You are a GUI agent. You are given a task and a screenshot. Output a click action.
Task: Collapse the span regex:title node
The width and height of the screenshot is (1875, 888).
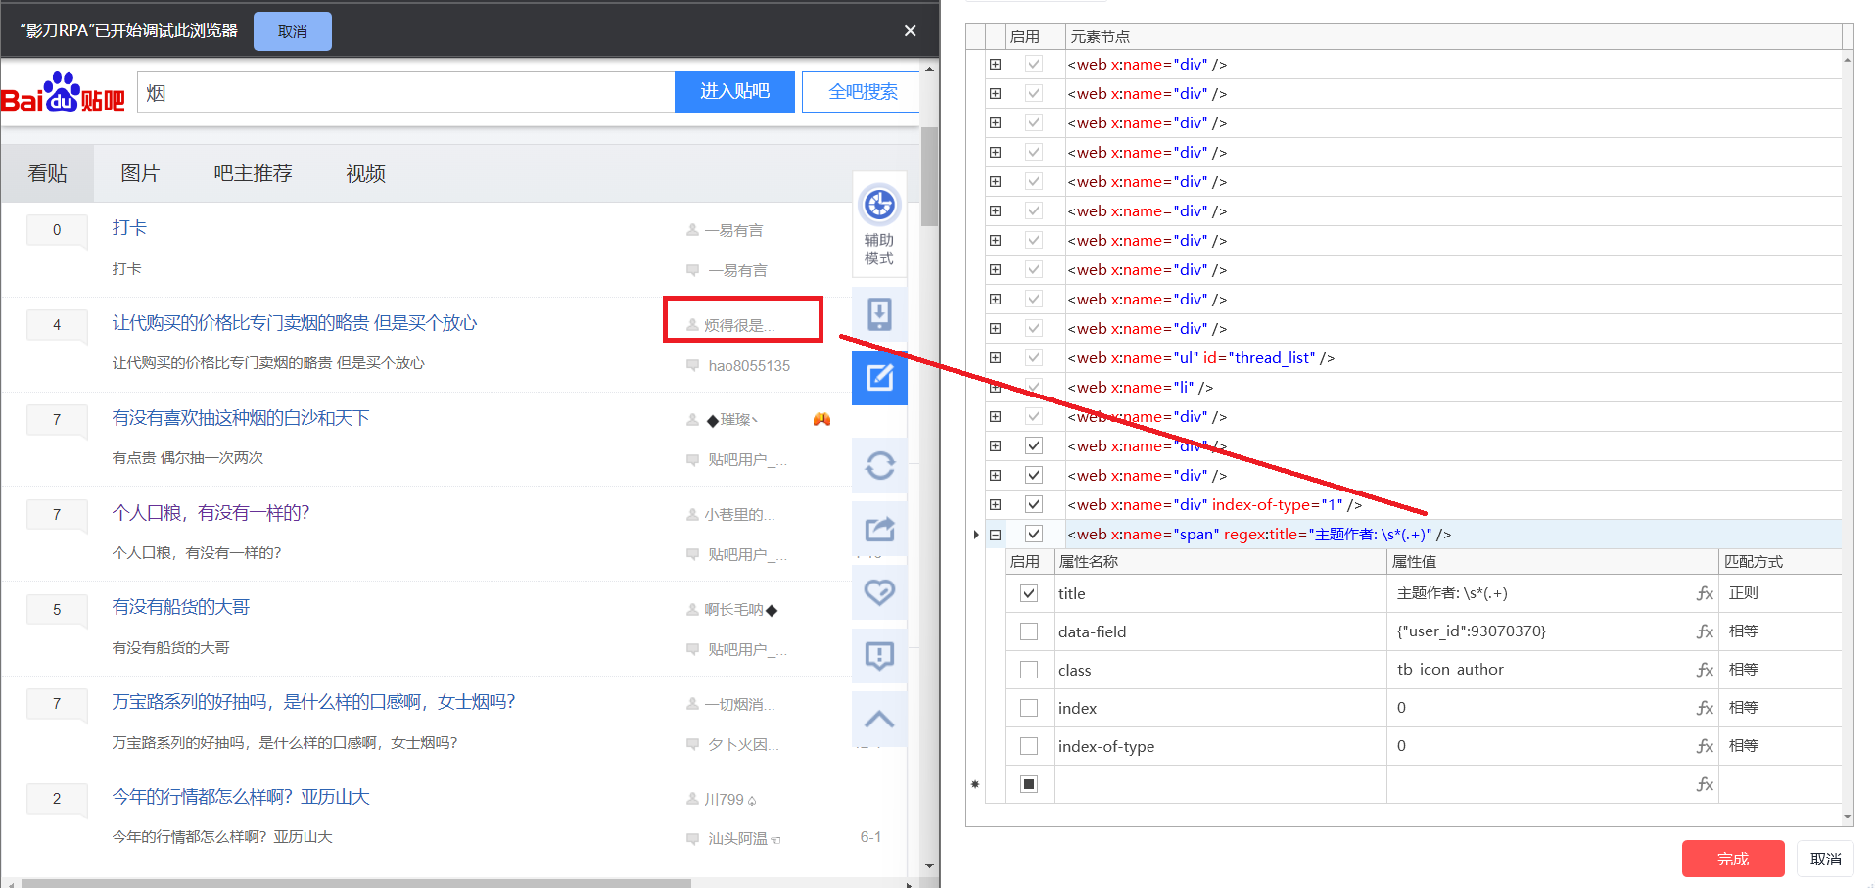click(x=995, y=535)
